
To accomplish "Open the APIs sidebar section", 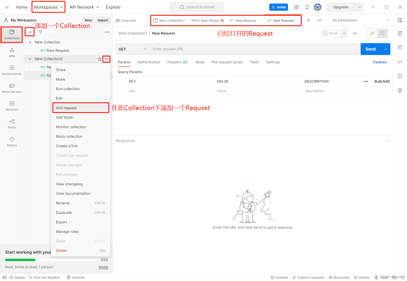I will click(x=12, y=53).
